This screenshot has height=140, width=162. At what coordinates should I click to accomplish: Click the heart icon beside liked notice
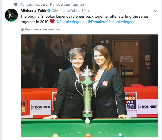coord(16,5)
